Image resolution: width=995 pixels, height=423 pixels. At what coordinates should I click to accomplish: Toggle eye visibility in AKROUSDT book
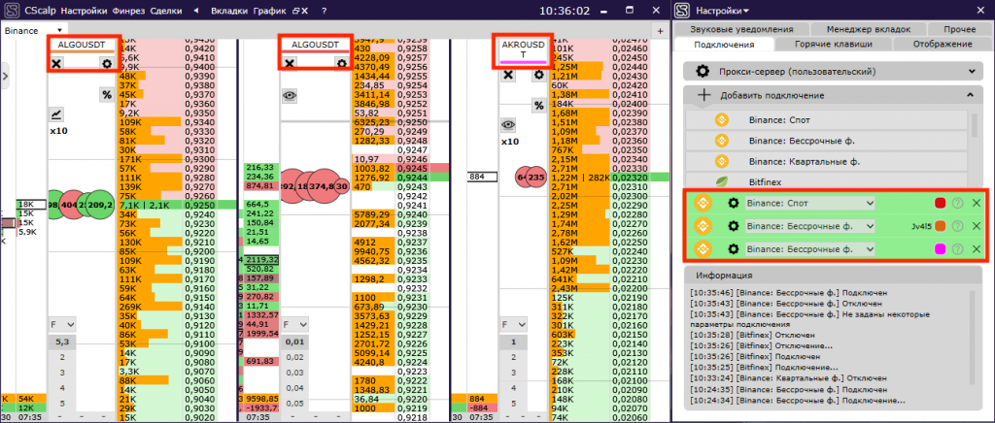(x=507, y=124)
